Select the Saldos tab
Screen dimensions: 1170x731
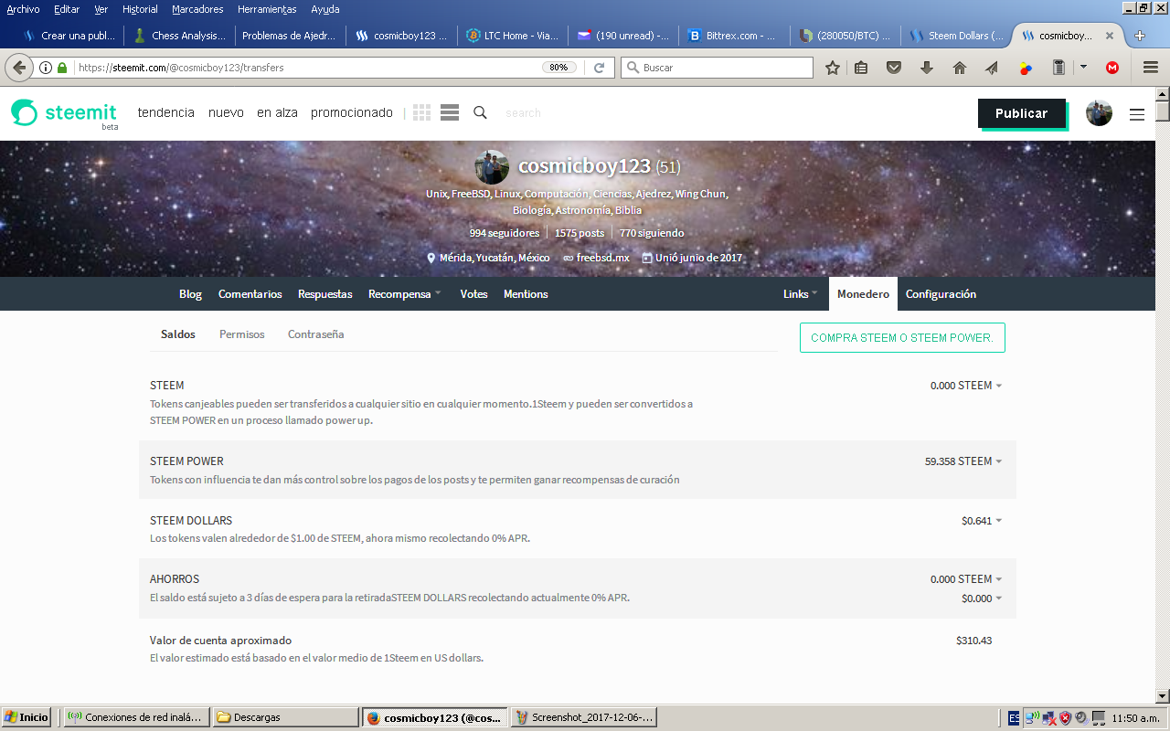click(x=178, y=334)
